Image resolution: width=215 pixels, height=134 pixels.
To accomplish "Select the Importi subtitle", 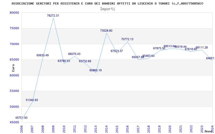I will [107, 9].
